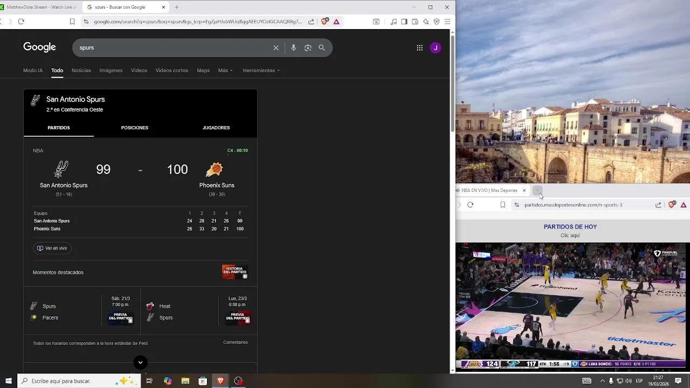Click the Ver en vivo button
Image resolution: width=690 pixels, height=388 pixels.
(x=52, y=248)
